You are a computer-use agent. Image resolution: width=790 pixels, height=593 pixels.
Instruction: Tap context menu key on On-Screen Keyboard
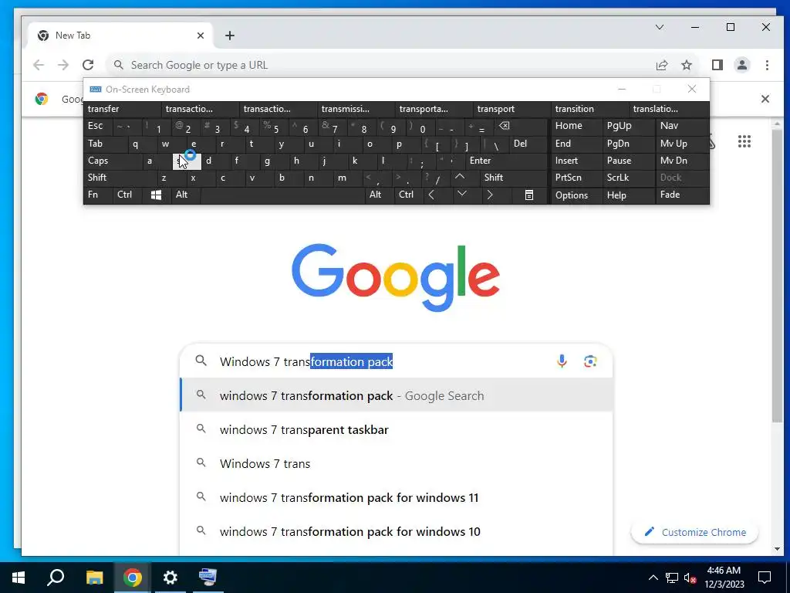529,195
